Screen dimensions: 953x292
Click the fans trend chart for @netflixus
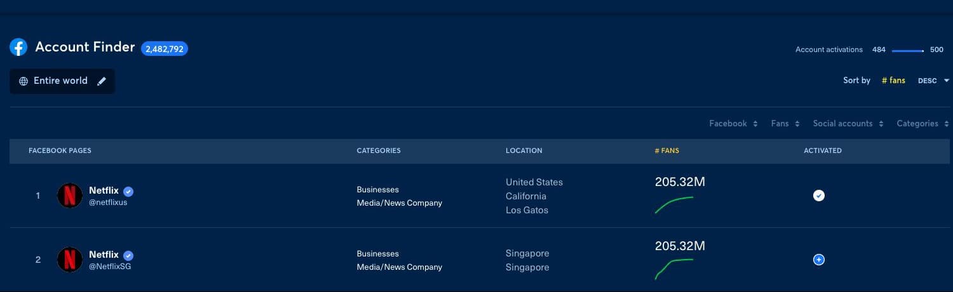[x=674, y=204]
